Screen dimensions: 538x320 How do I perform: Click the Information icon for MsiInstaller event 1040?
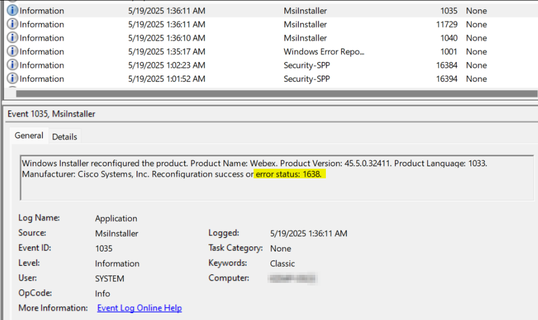point(12,38)
